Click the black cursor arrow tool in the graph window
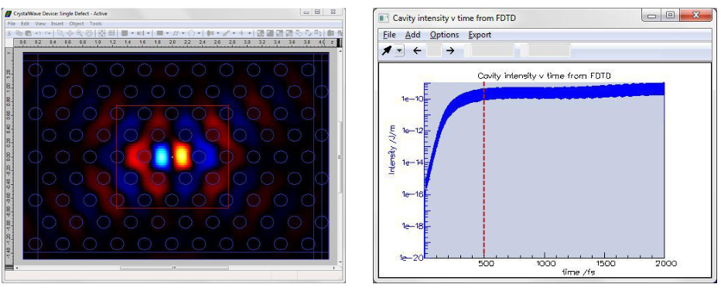This screenshot has width=721, height=291. pyautogui.click(x=387, y=50)
